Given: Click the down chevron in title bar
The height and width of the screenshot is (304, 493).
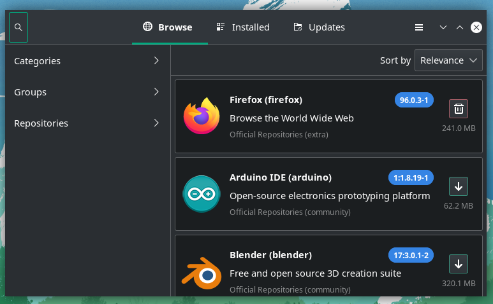Looking at the screenshot, I should click(443, 27).
